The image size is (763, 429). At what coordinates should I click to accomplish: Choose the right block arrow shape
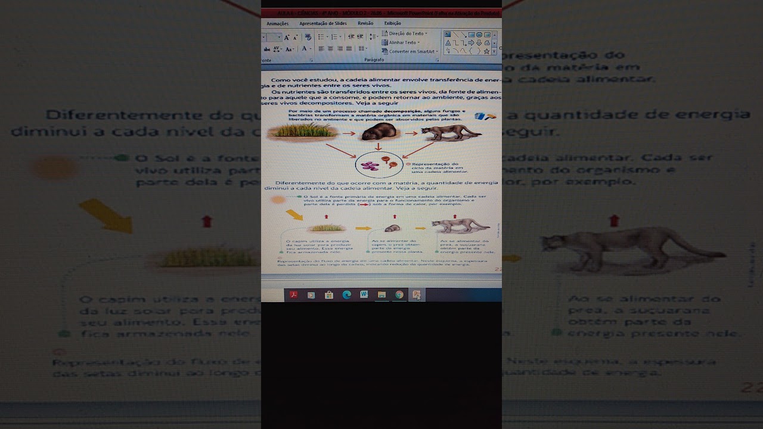click(x=472, y=43)
